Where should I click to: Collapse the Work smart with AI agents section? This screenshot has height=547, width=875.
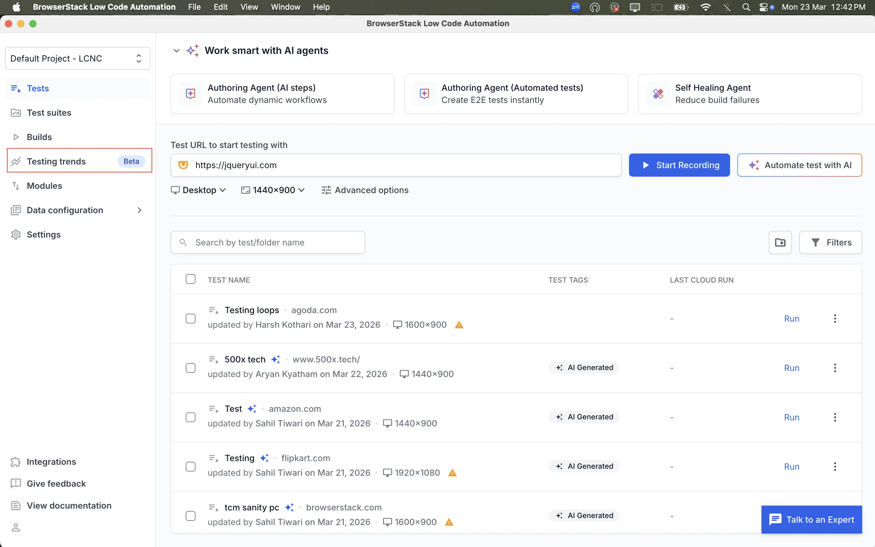coord(176,51)
